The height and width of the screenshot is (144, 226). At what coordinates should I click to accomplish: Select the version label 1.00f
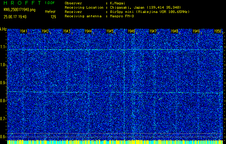coord(50,3)
